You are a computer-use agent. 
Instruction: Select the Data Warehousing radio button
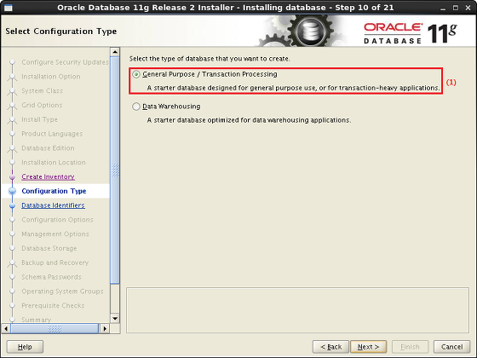pyautogui.click(x=136, y=107)
